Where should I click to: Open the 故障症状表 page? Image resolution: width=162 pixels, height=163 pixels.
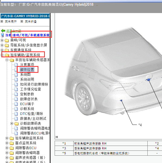29,99
